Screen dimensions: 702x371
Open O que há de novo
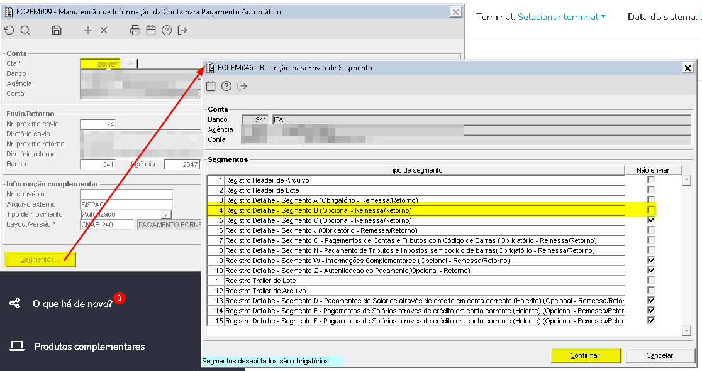[72, 304]
